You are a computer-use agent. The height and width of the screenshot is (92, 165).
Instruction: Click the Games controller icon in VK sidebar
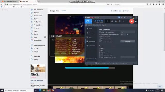[31, 37]
